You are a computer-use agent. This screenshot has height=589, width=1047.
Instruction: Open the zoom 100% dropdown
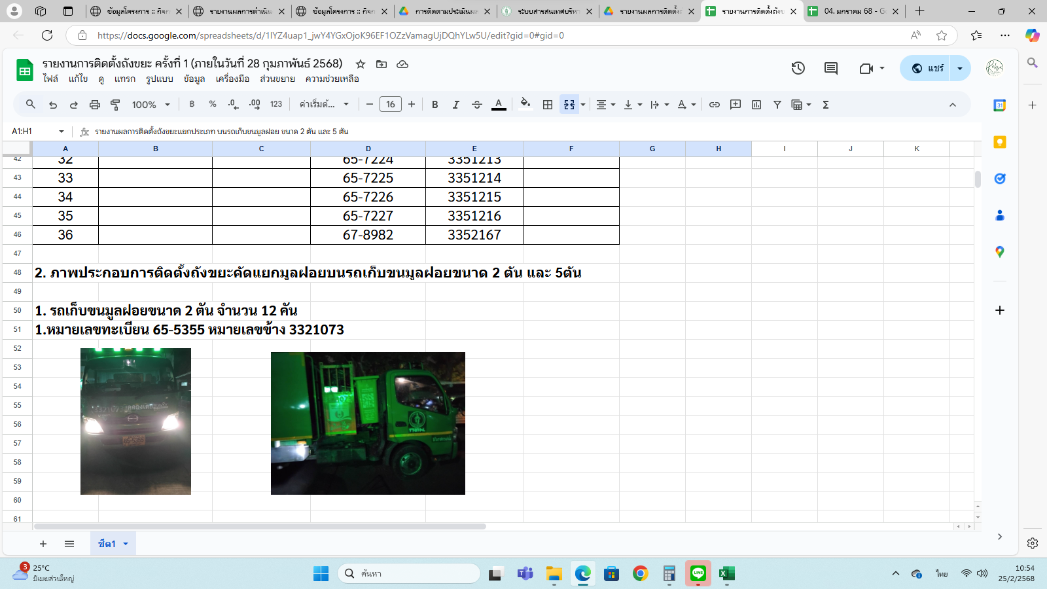tap(151, 105)
